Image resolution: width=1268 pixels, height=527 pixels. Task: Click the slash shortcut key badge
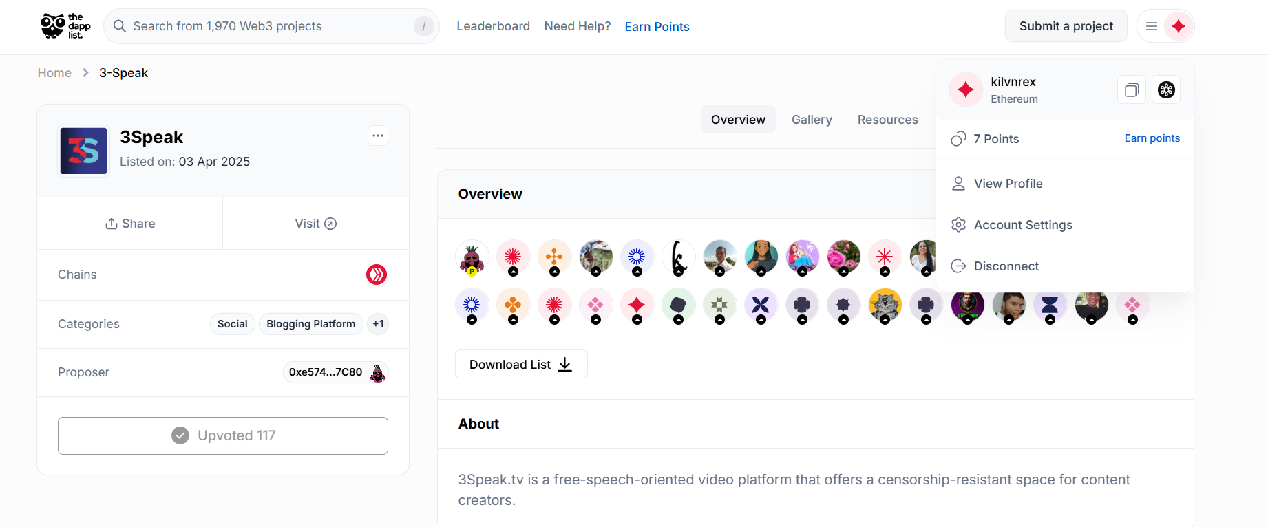(423, 26)
